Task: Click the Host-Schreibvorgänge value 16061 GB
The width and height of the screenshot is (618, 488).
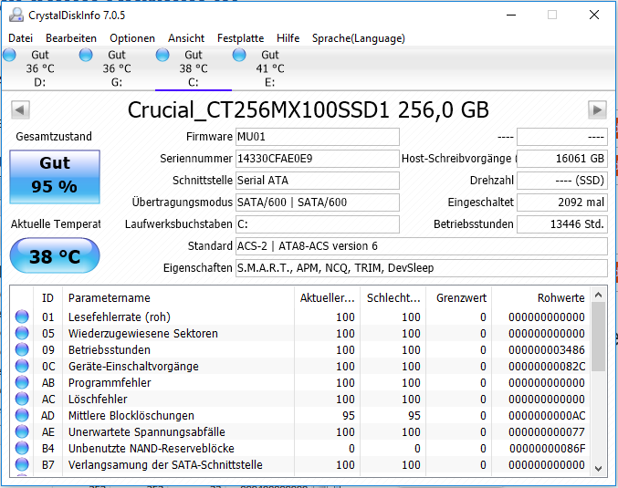Action: pyautogui.click(x=562, y=159)
